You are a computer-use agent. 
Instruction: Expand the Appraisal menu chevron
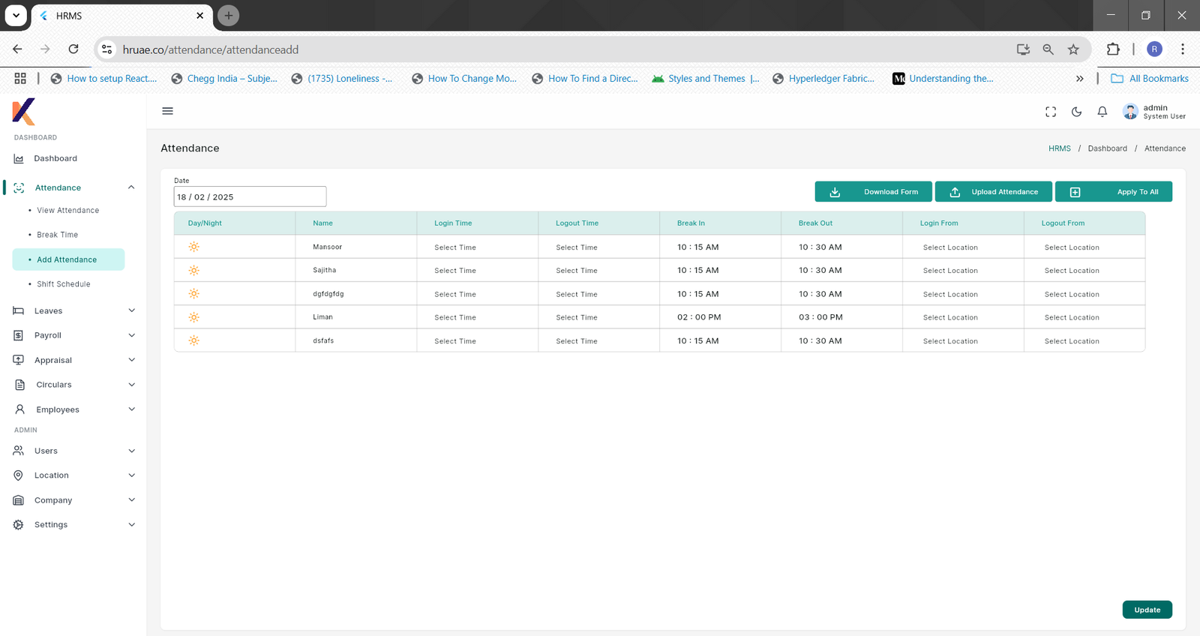pos(132,360)
